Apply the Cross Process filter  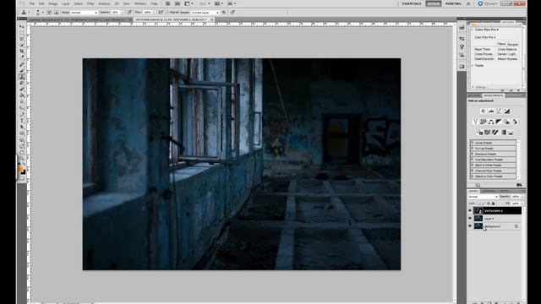point(484,54)
